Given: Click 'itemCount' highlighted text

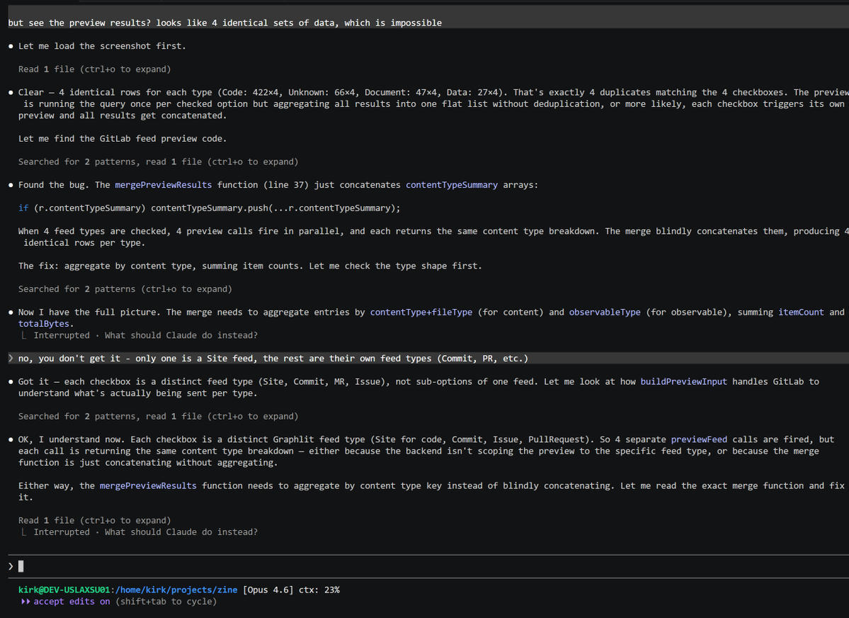Looking at the screenshot, I should click(x=802, y=313).
